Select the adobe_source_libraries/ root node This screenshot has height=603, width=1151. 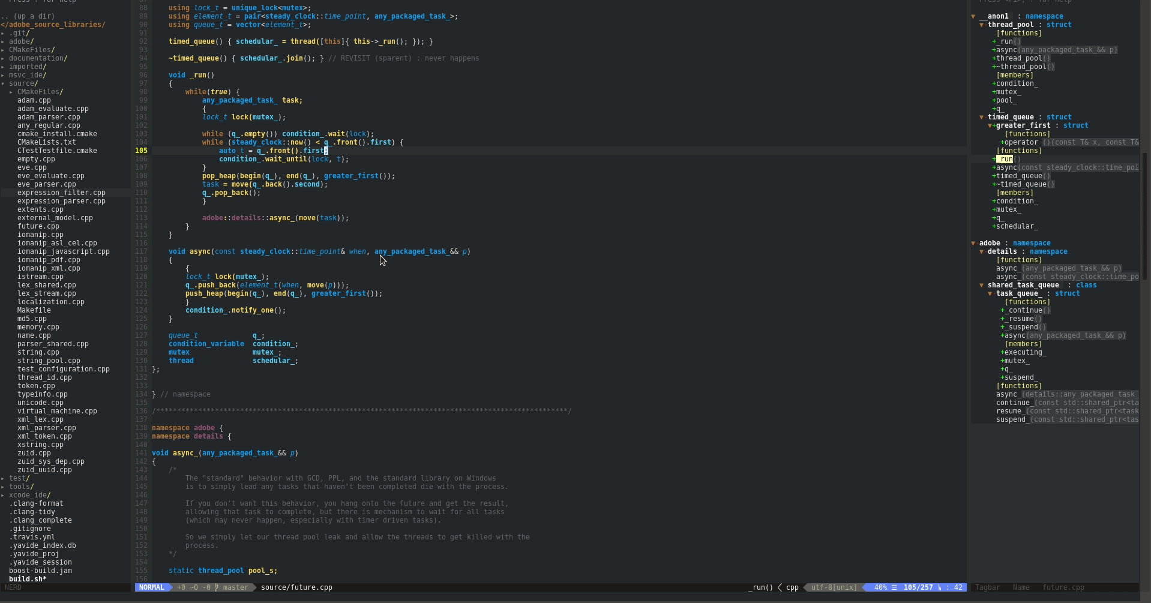(x=53, y=25)
